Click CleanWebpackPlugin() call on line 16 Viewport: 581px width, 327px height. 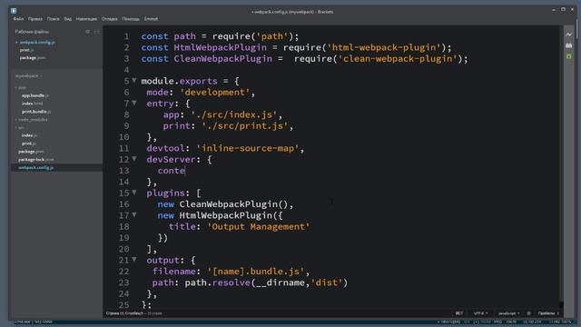[234, 204]
